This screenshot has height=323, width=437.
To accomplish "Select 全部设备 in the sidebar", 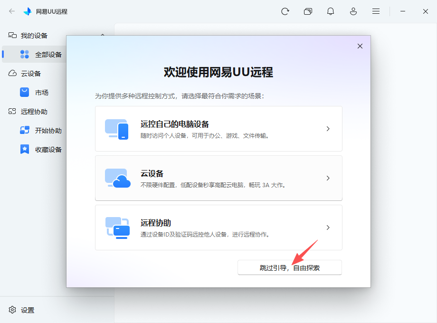I will pos(35,54).
